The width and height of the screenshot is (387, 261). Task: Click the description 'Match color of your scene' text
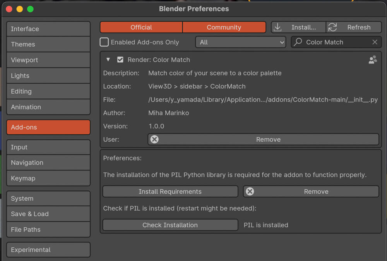pos(215,73)
